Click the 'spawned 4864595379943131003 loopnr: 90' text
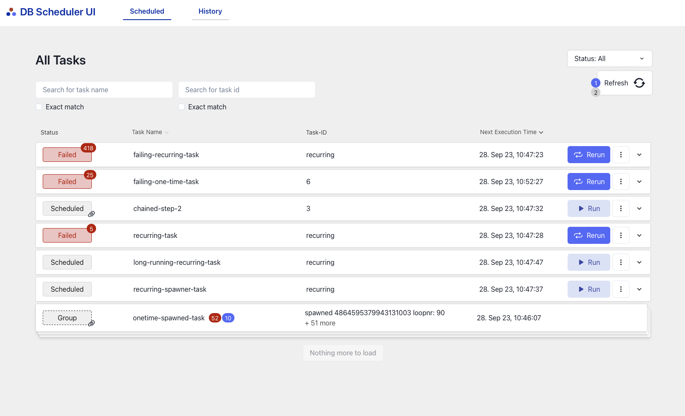The width and height of the screenshot is (685, 416). 375,313
